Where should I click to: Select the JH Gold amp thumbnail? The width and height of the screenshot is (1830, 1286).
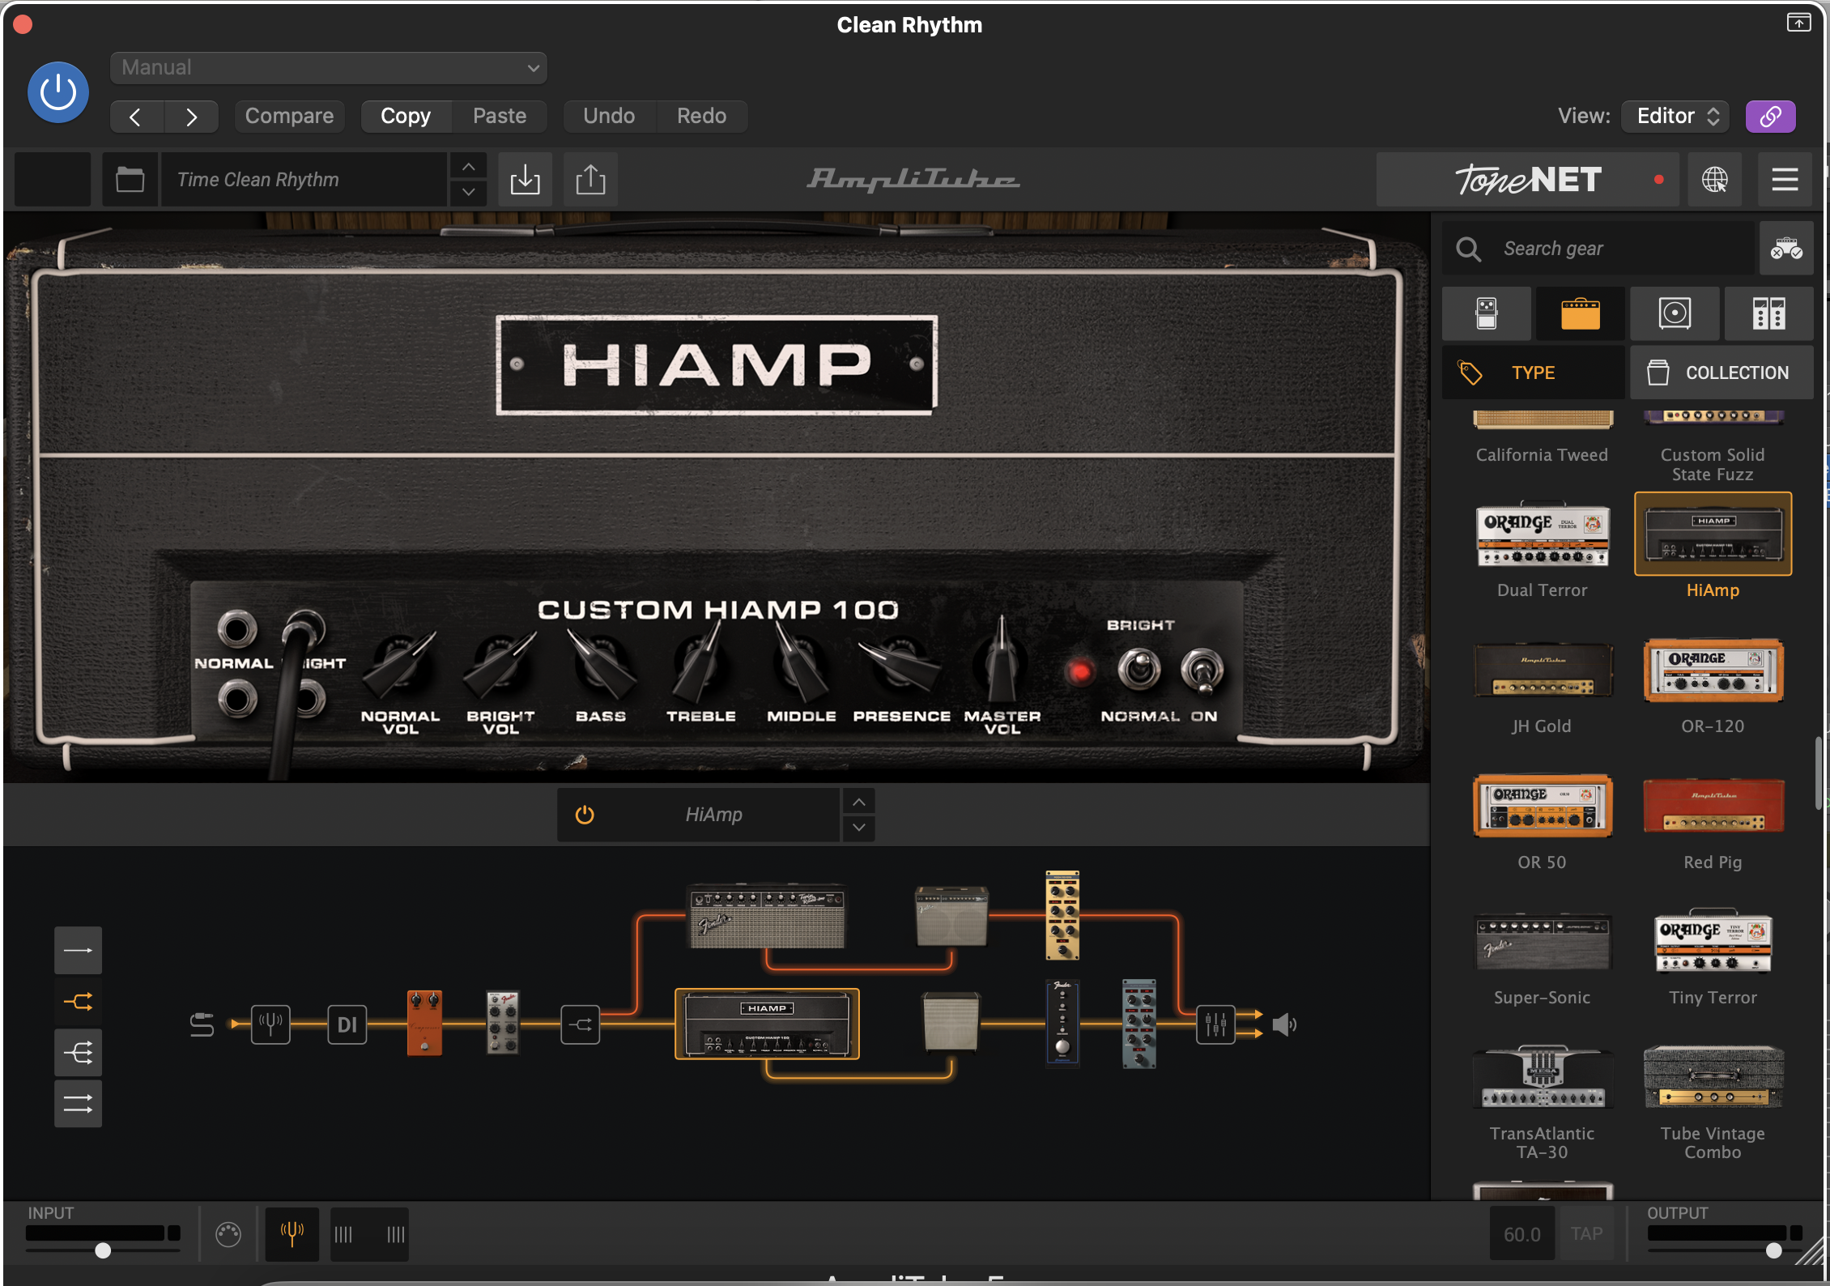(1543, 671)
